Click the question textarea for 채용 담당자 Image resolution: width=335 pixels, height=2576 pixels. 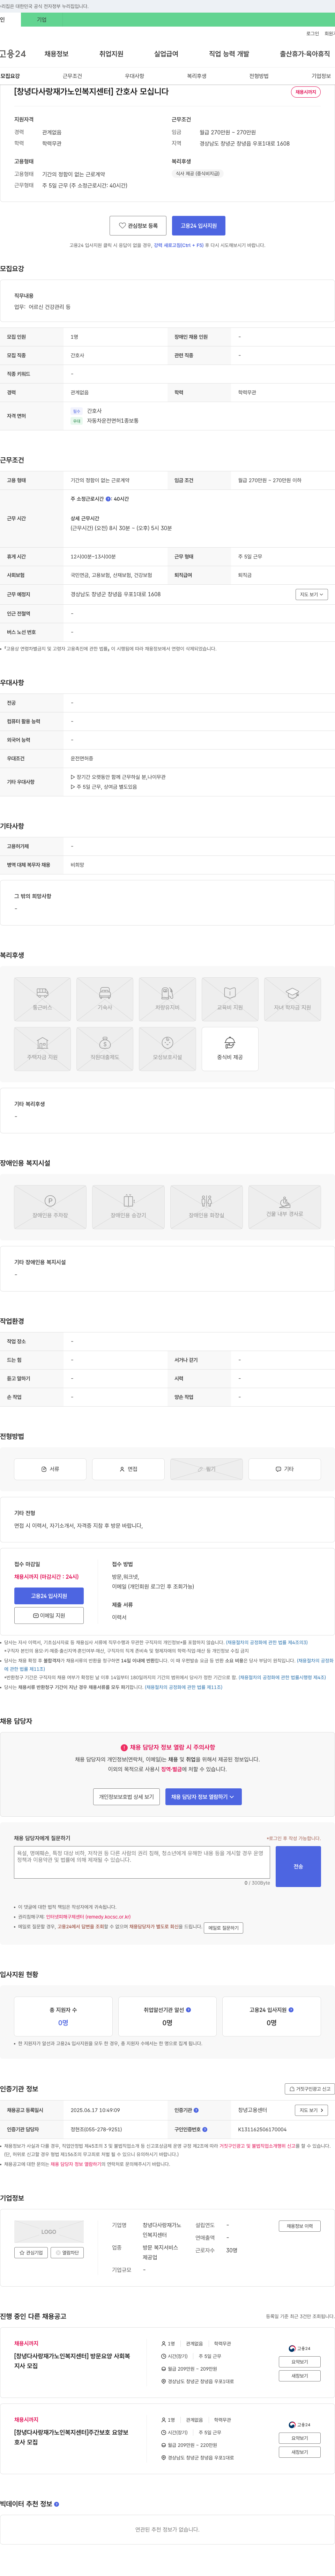point(142,1862)
